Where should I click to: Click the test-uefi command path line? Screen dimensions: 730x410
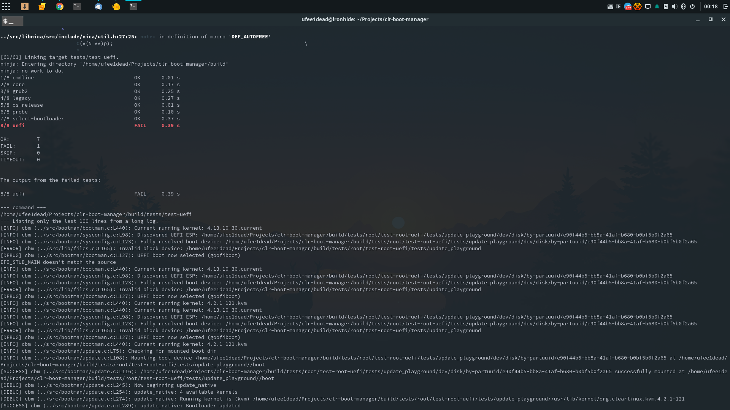point(96,214)
